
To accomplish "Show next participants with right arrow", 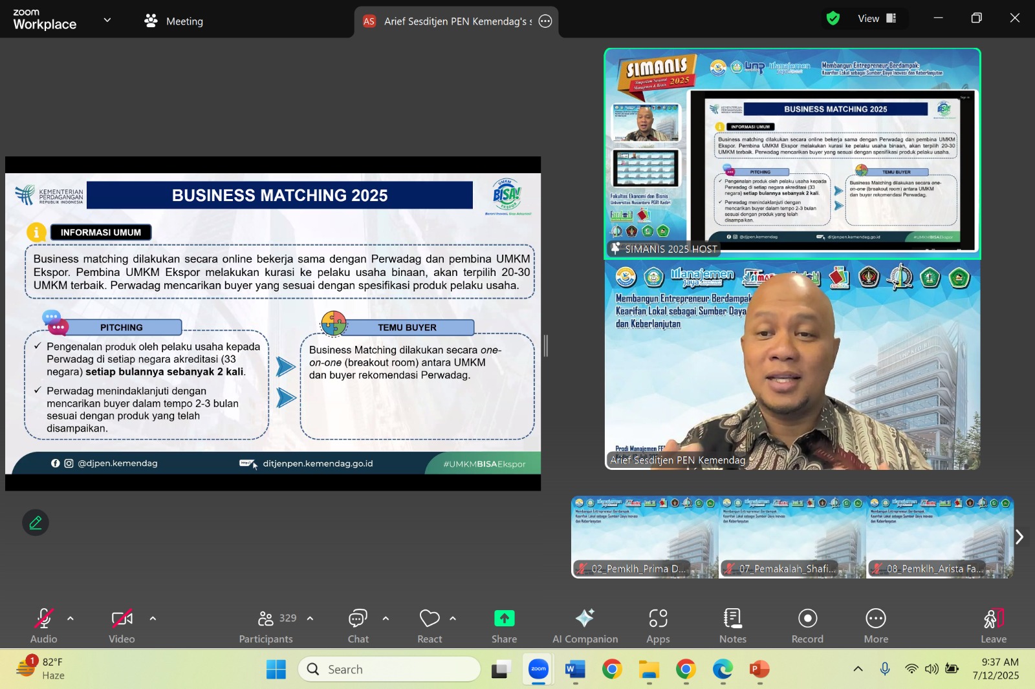I will 1019,536.
